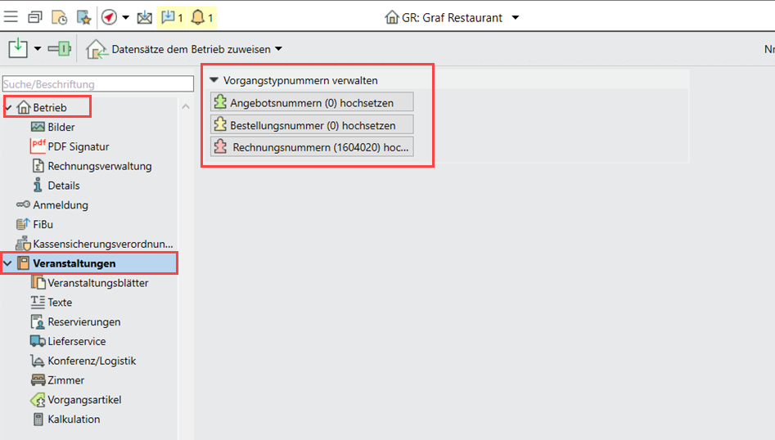The image size is (775, 440).
Task: Click the Suche/Beschriftung search field
Action: point(97,83)
